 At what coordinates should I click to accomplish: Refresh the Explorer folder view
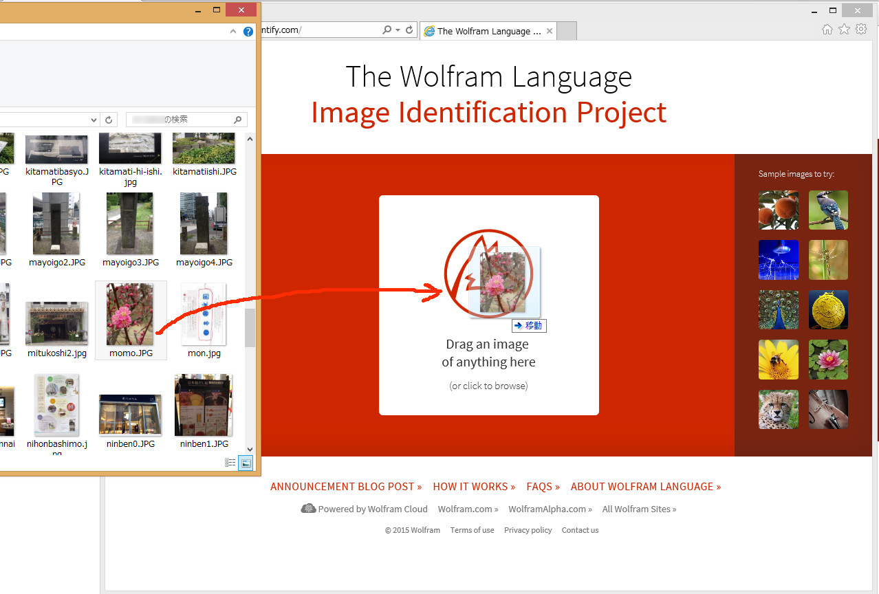coord(109,120)
